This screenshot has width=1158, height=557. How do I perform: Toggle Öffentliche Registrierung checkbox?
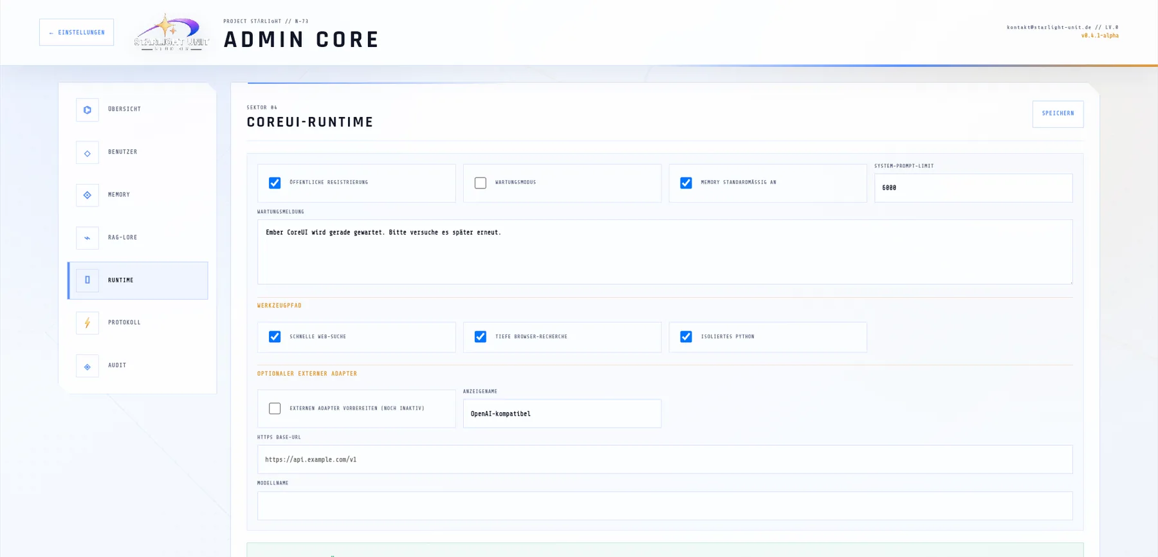pos(275,183)
